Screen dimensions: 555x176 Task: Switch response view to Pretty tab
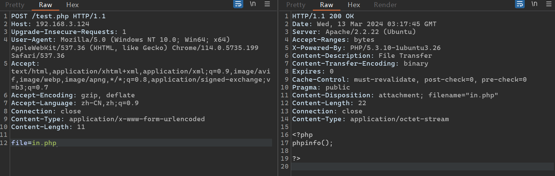click(296, 5)
